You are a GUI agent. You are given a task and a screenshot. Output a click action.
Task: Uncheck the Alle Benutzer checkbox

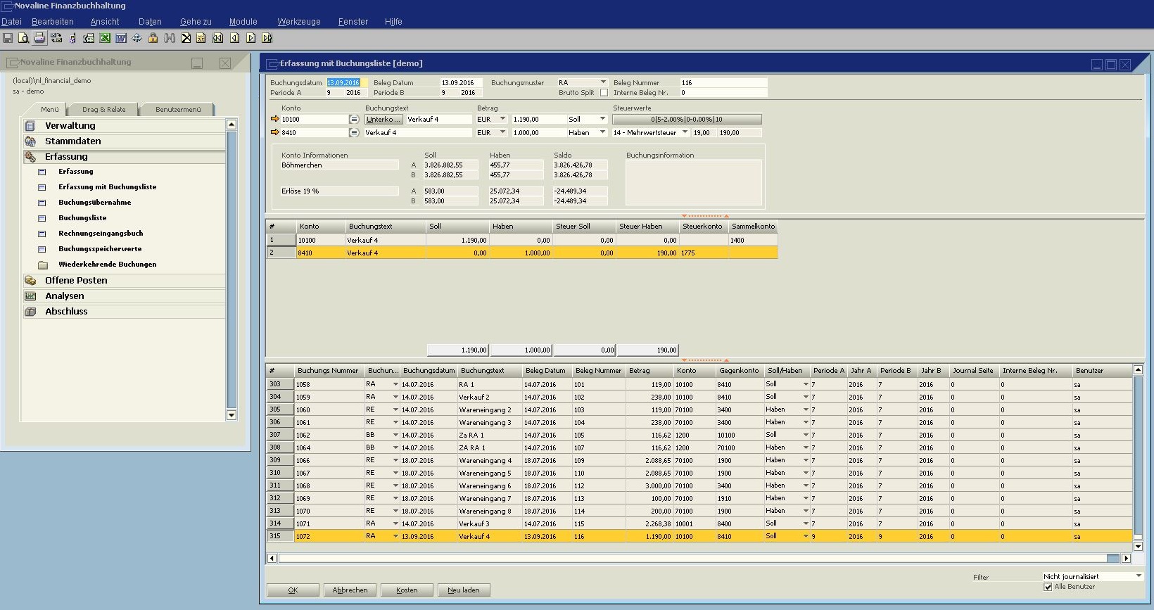pos(1048,587)
